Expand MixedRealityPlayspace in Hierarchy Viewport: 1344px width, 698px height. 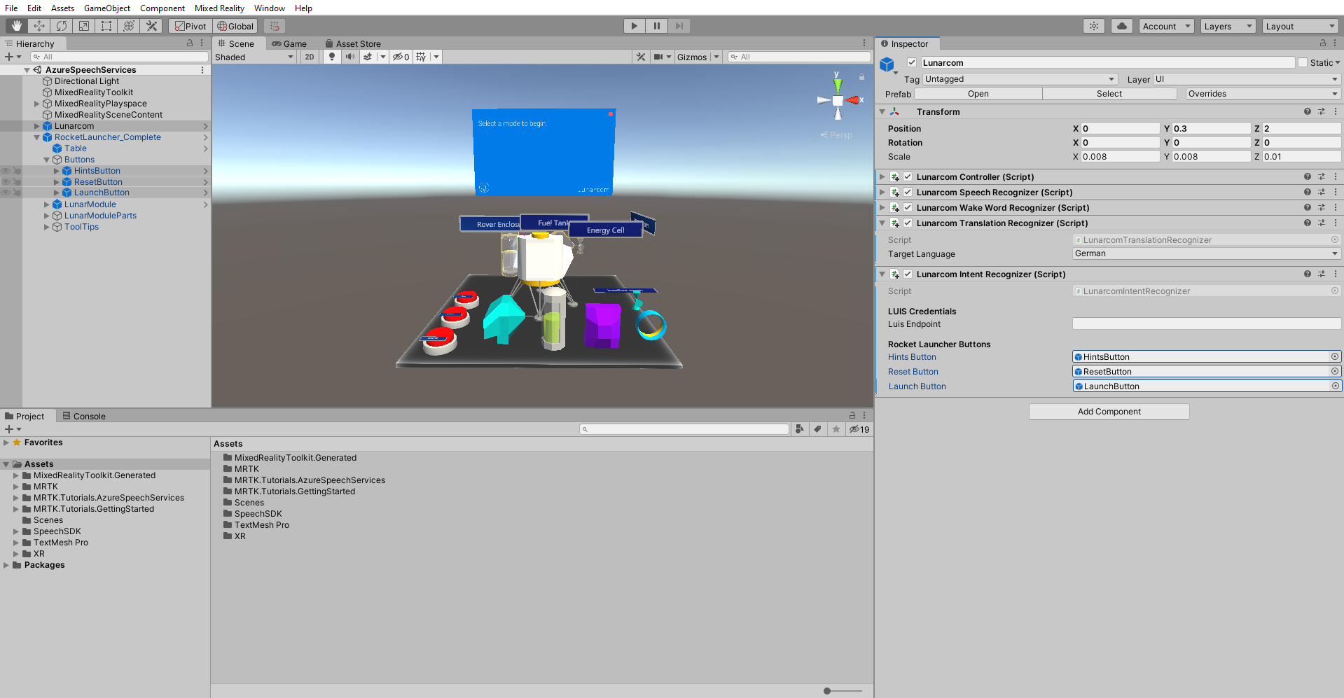coord(37,104)
